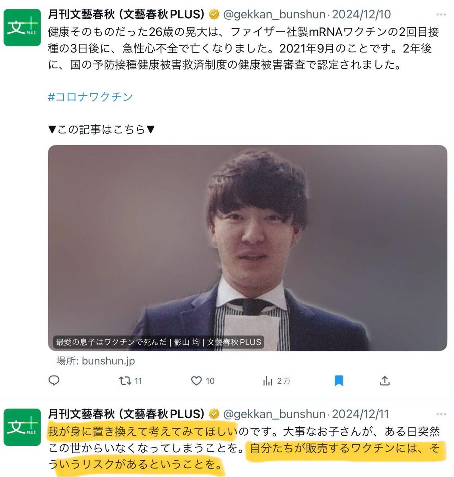Like the tweet showing 10 hearts

(203, 381)
